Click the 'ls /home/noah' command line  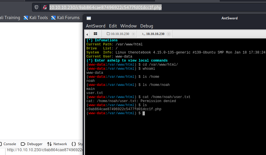pyautogui.click(x=128, y=85)
